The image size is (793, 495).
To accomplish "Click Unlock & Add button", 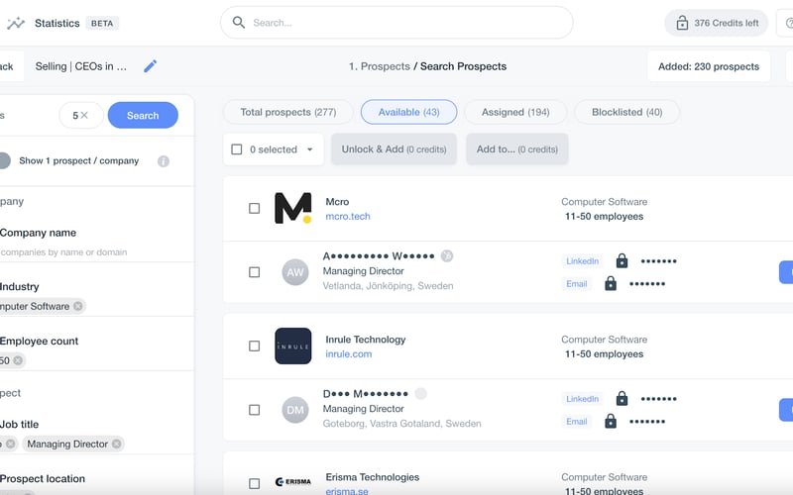I will point(394,149).
